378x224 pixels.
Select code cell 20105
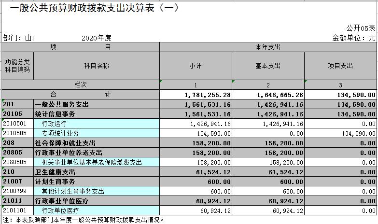(x=17, y=114)
